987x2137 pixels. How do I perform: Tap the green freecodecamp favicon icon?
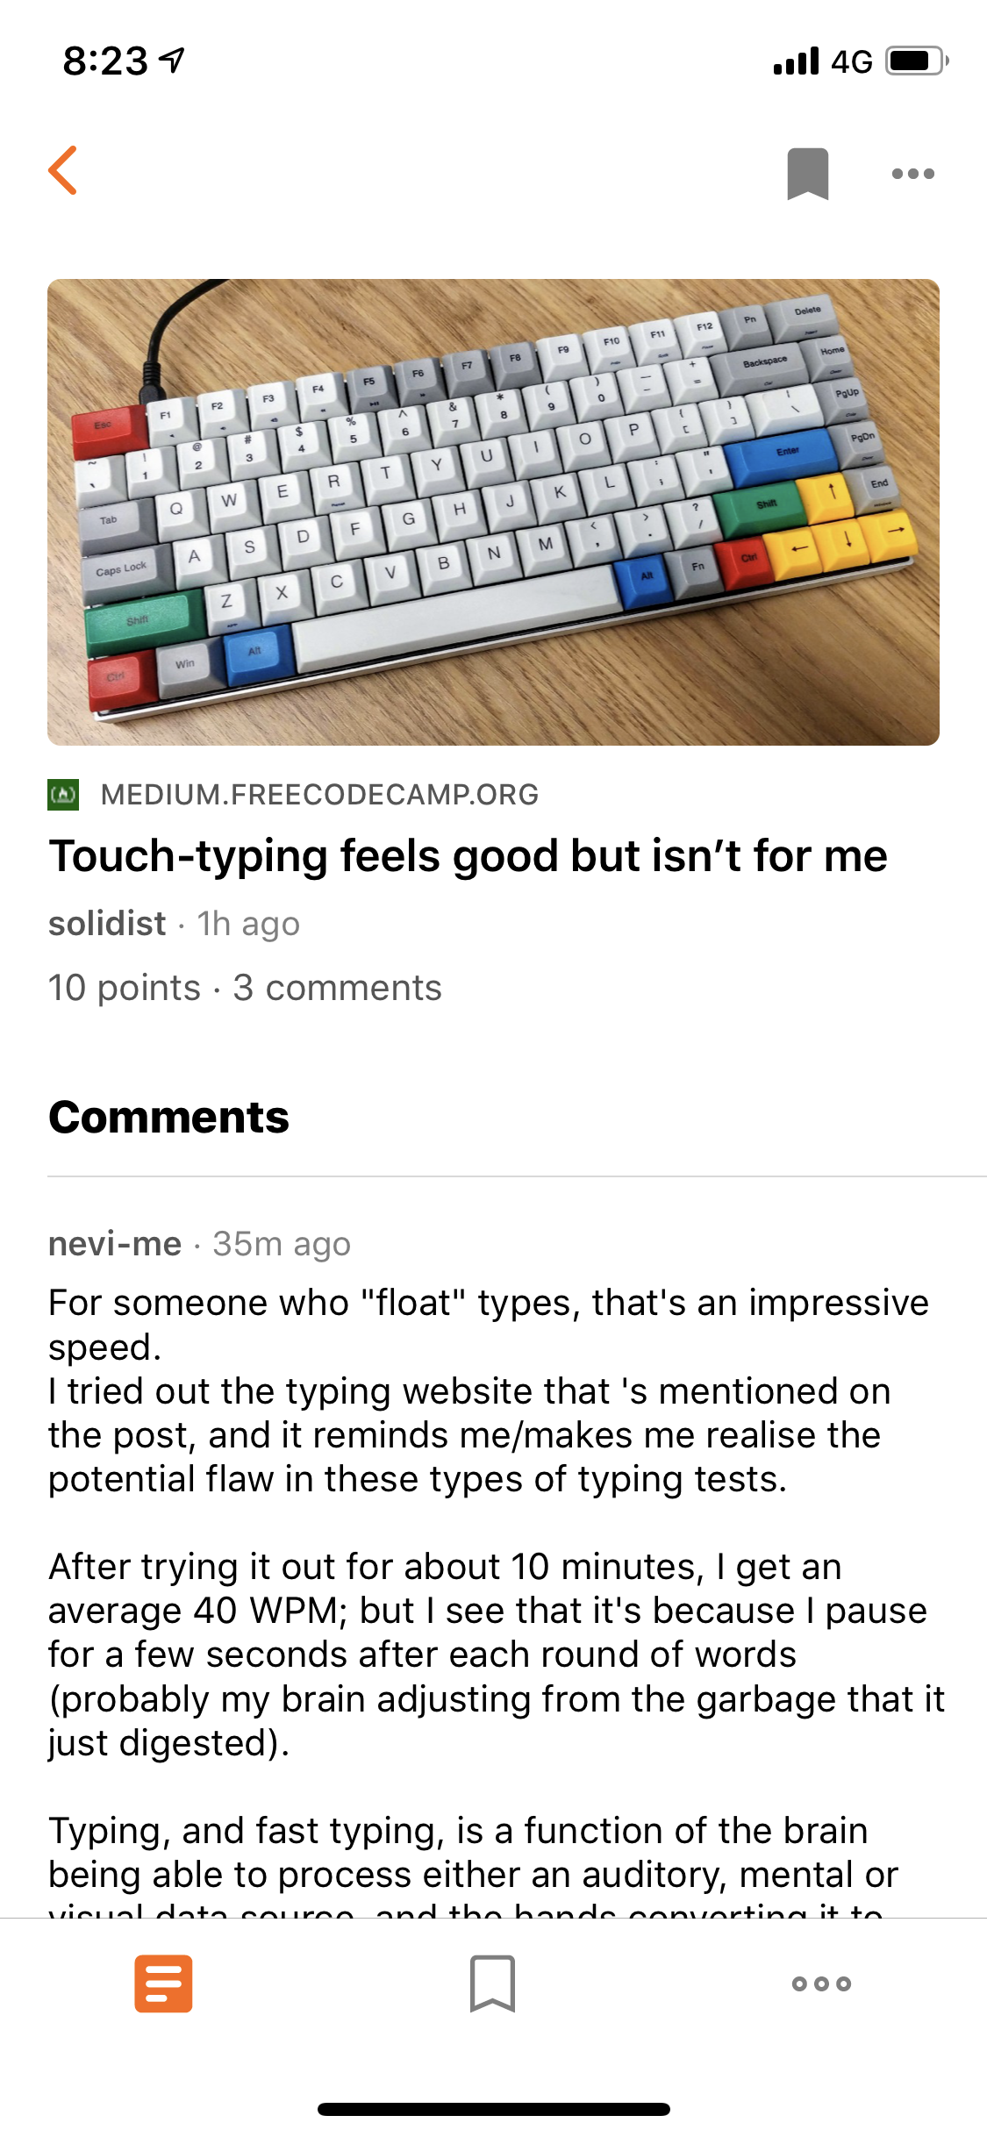tap(65, 794)
